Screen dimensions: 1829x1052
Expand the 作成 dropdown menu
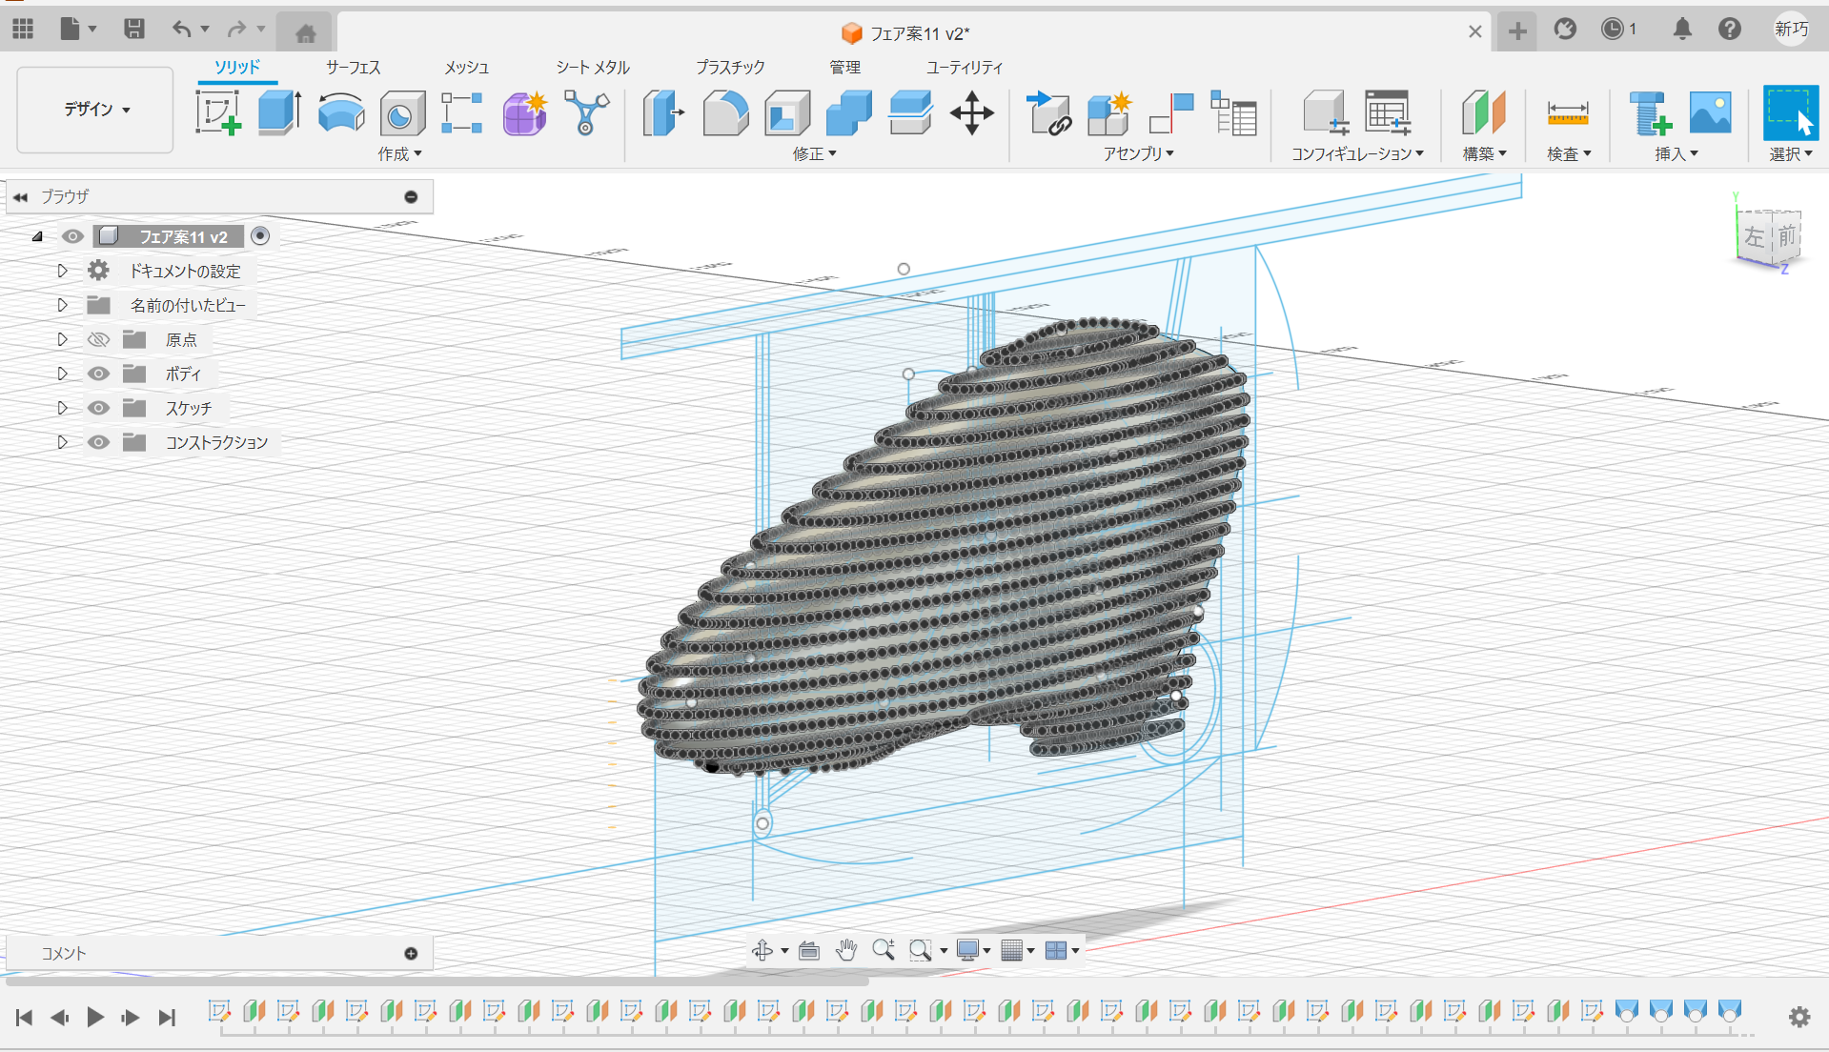tap(399, 153)
